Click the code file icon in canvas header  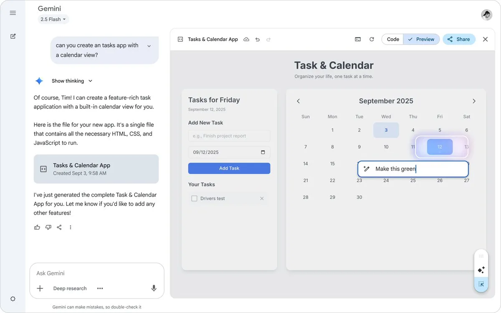[x=180, y=39]
